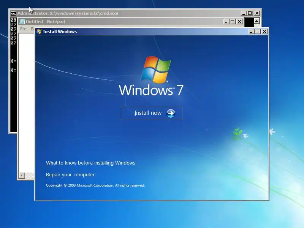
Task: Click the Copyright 2009 Microsoft Corporation text
Action: coord(95,185)
